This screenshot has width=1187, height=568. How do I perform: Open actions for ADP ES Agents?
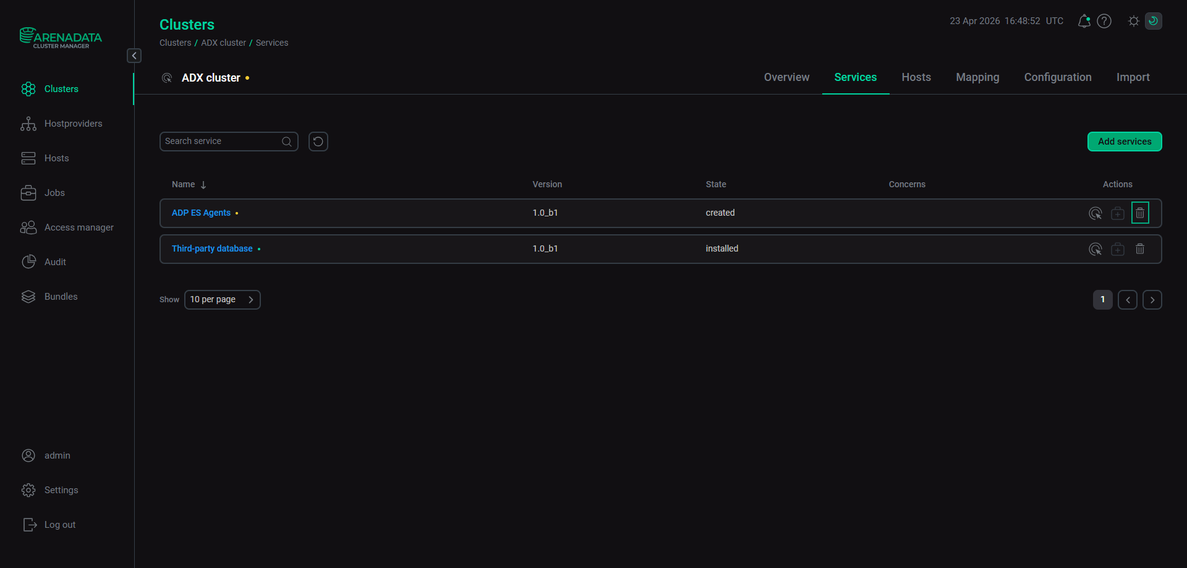1096,213
